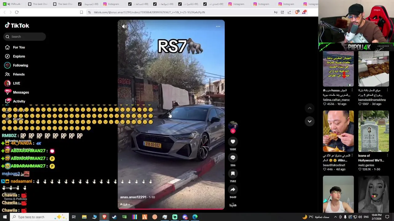Open Task View on the taskbar
This screenshot has width=394, height=221.
pyautogui.click(x=74, y=217)
